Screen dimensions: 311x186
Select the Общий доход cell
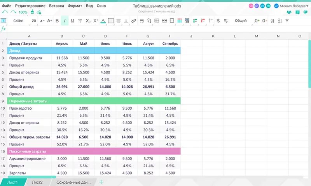[x=29, y=87]
